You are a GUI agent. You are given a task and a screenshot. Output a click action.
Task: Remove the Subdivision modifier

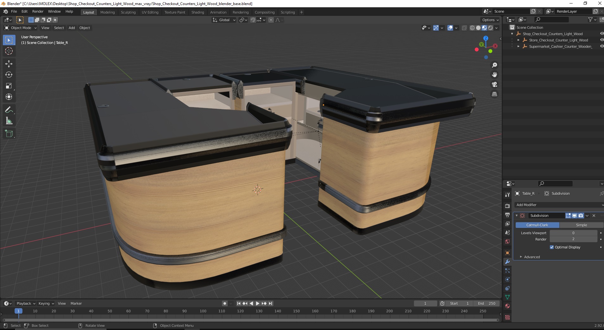pos(594,216)
